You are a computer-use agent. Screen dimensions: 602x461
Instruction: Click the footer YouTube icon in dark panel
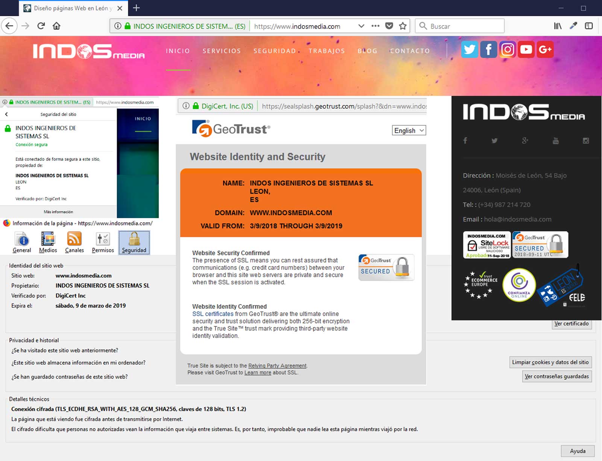tap(556, 141)
